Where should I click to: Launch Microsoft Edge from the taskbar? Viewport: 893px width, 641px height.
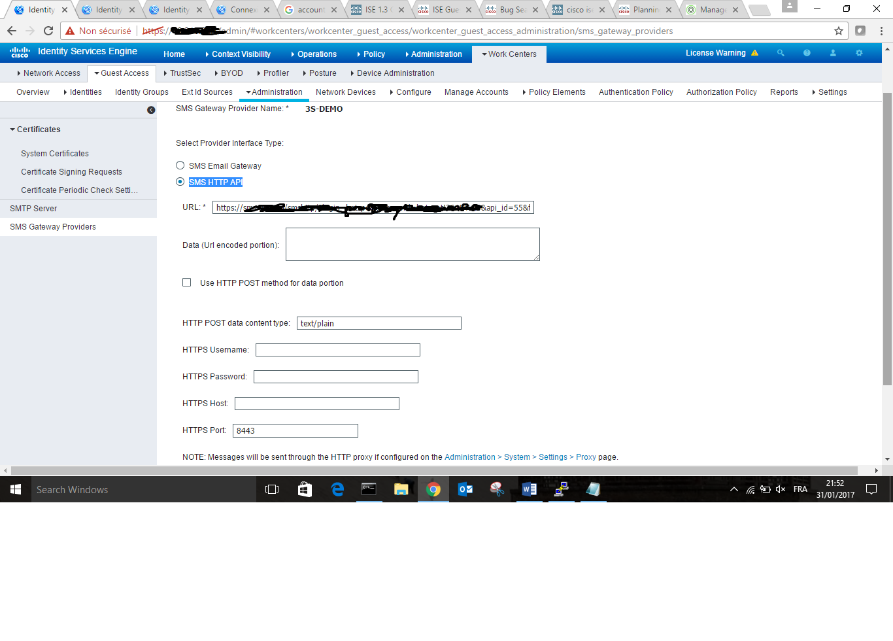(337, 489)
